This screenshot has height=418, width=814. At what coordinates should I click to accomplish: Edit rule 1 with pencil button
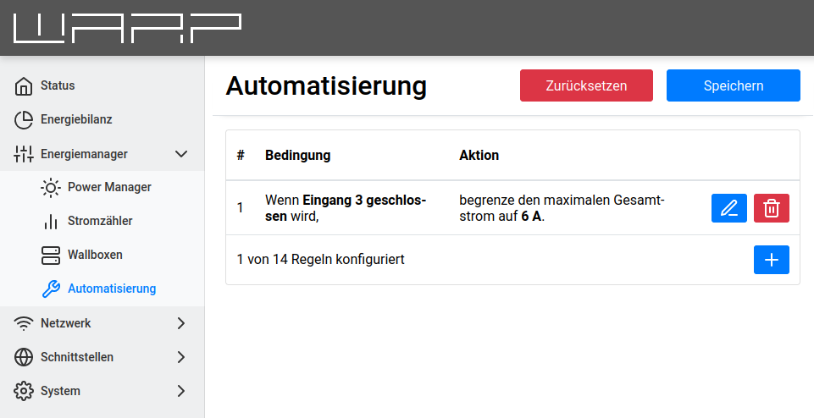(728, 208)
